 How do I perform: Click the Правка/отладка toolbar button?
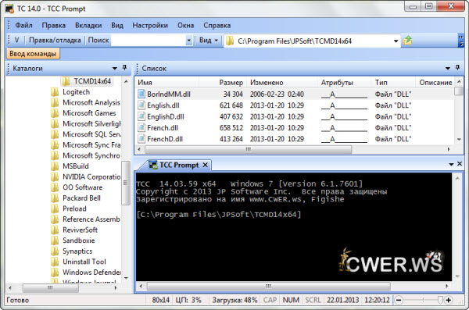point(55,40)
